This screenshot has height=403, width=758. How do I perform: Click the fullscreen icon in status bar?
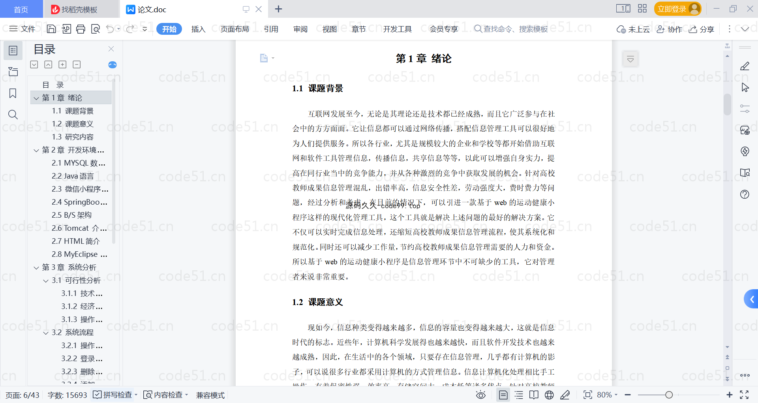(744, 395)
